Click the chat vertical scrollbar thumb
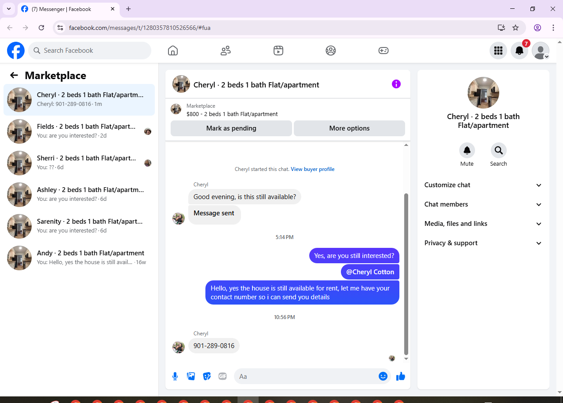This screenshot has height=403, width=563. click(406, 274)
